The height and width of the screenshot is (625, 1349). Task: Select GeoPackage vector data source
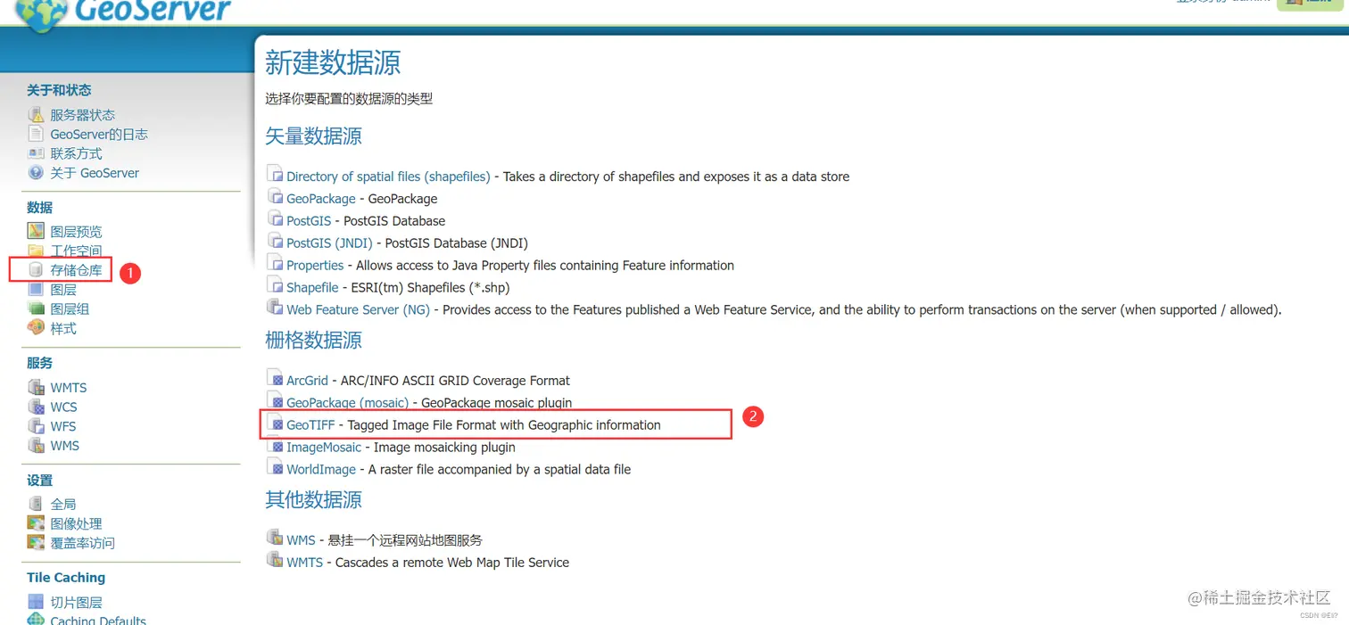(321, 199)
